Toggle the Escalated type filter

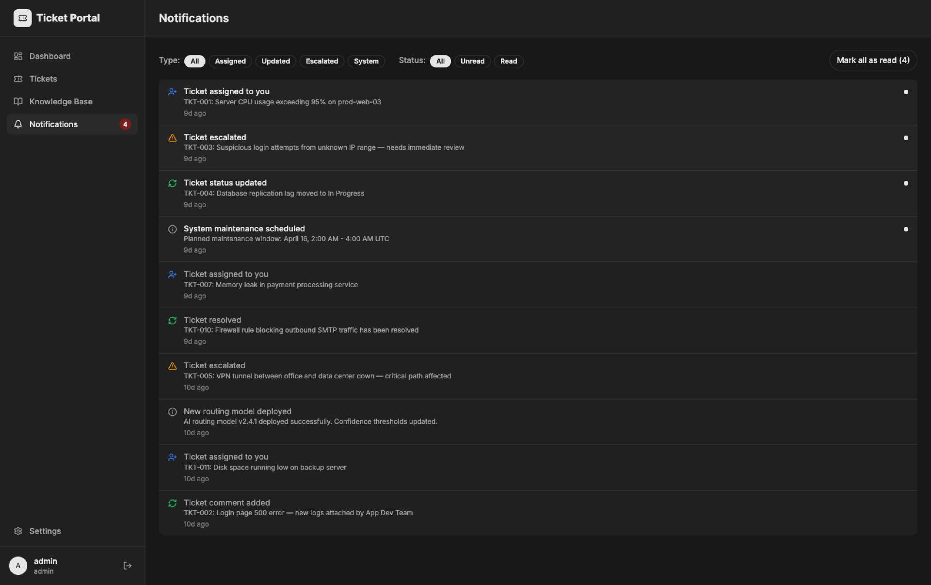point(321,61)
